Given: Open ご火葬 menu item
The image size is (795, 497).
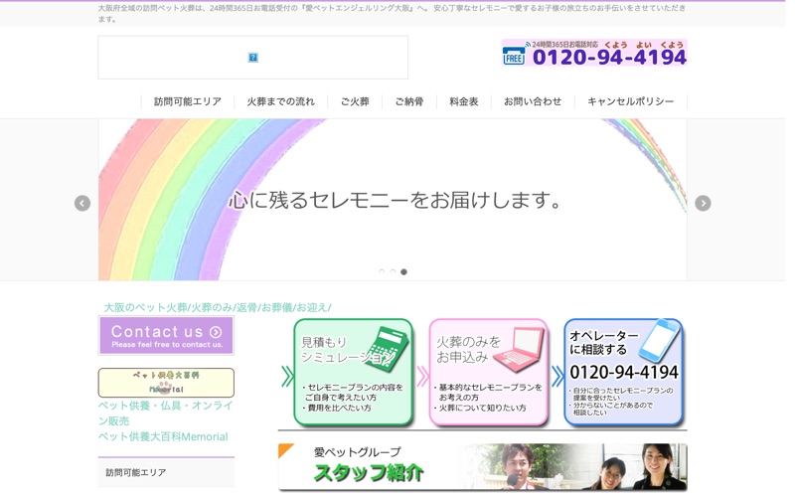Looking at the screenshot, I should point(355,101).
